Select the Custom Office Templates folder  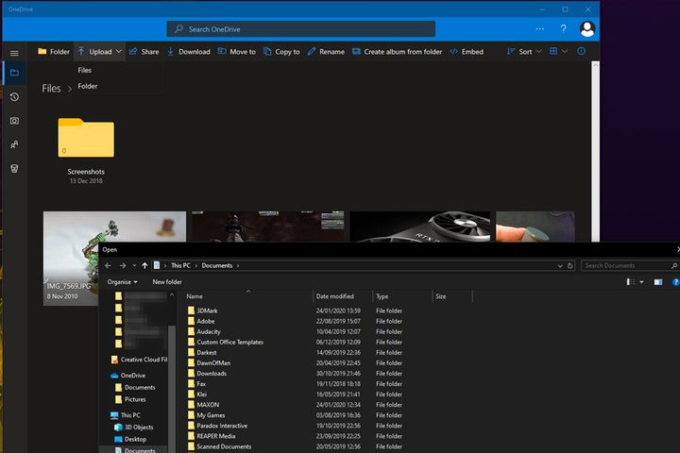click(295, 342)
